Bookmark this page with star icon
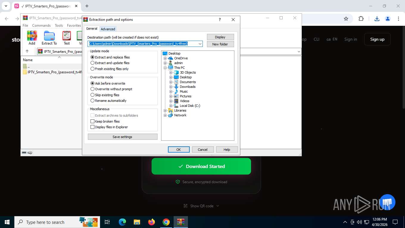This screenshot has width=405, height=228. click(x=346, y=19)
